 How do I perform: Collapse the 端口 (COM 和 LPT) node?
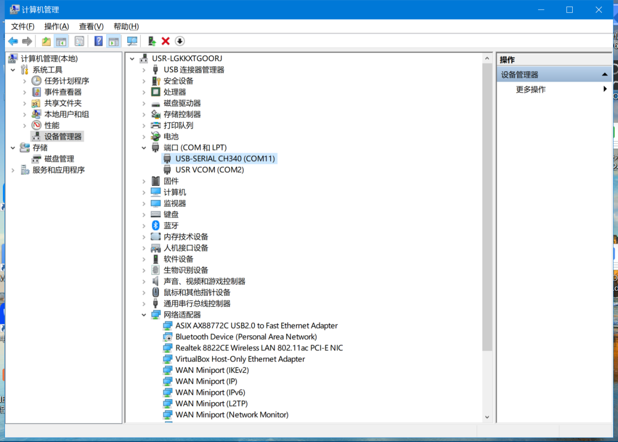tap(144, 148)
